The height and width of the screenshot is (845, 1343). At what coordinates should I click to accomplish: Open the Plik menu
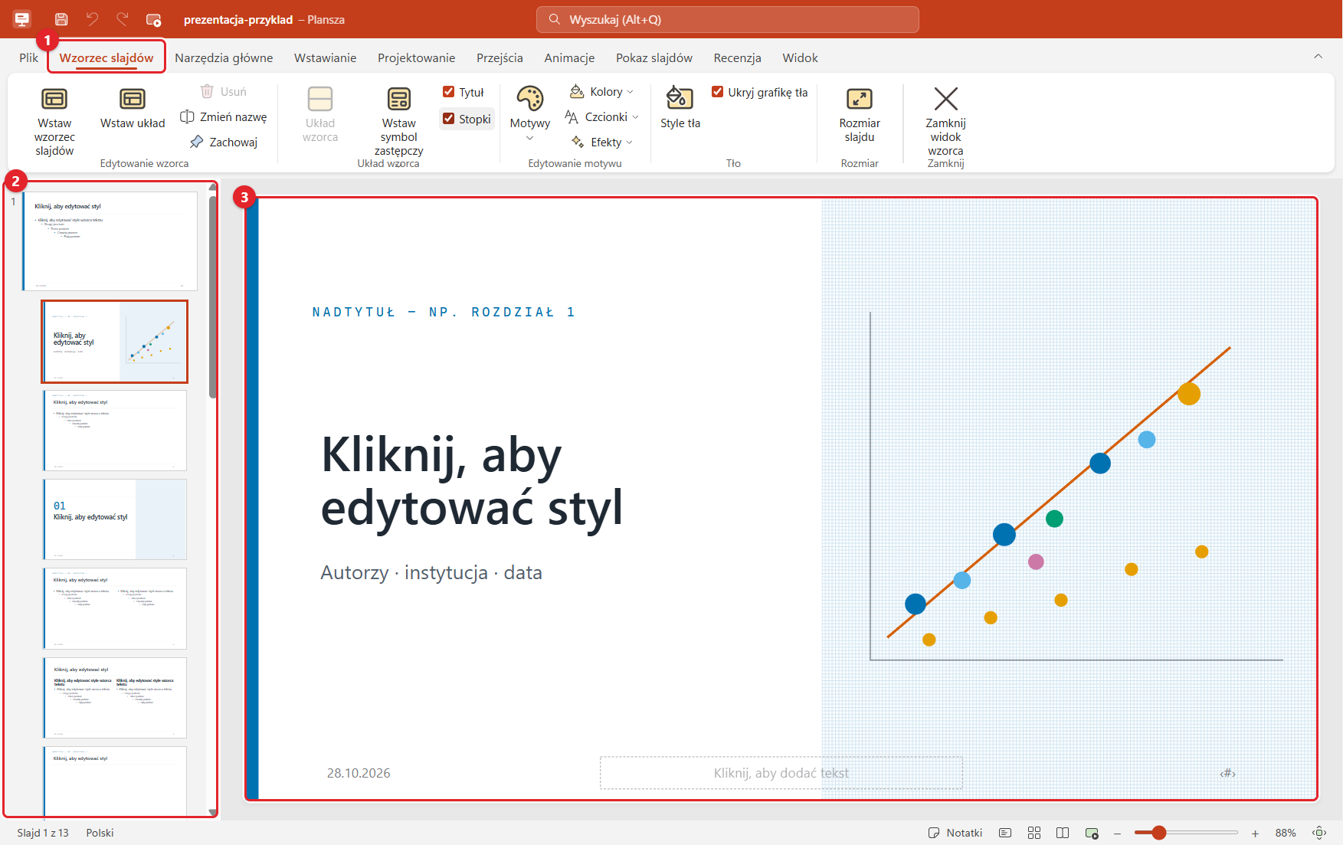(x=28, y=57)
